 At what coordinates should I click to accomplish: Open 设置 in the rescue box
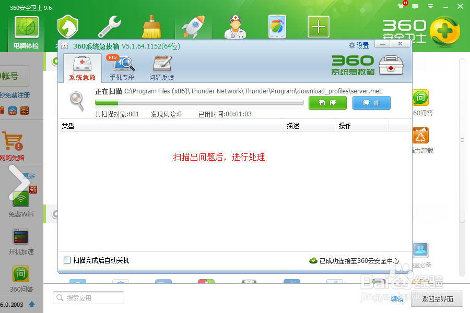point(359,45)
